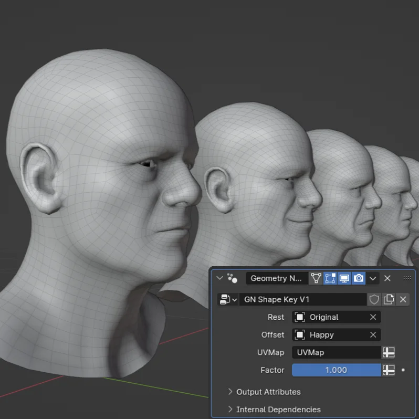Duplicate the GN Shape Key V1 node group
This screenshot has height=419, width=419.
click(389, 299)
